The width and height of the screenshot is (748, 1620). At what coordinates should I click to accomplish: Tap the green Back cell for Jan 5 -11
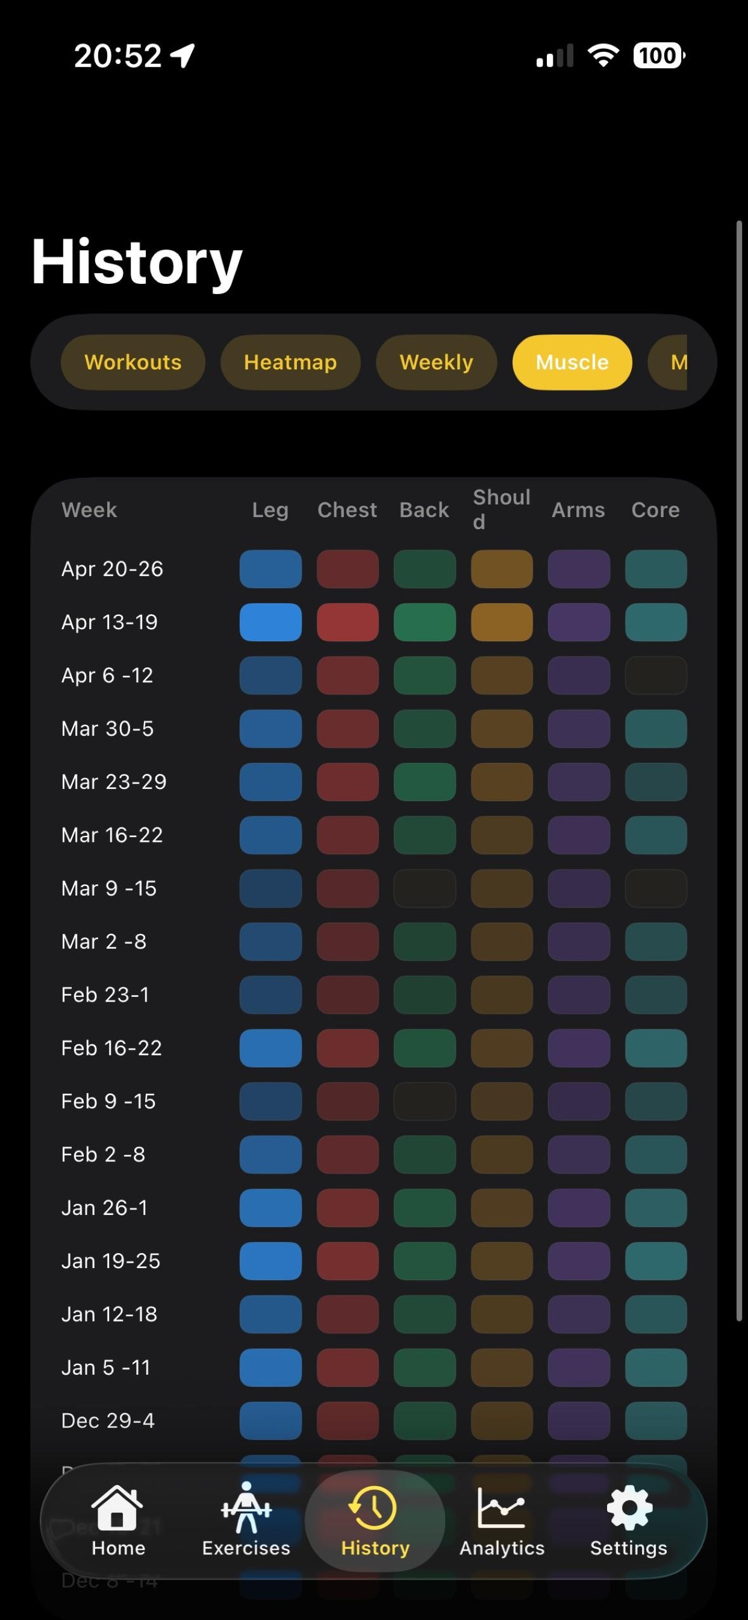point(425,1368)
